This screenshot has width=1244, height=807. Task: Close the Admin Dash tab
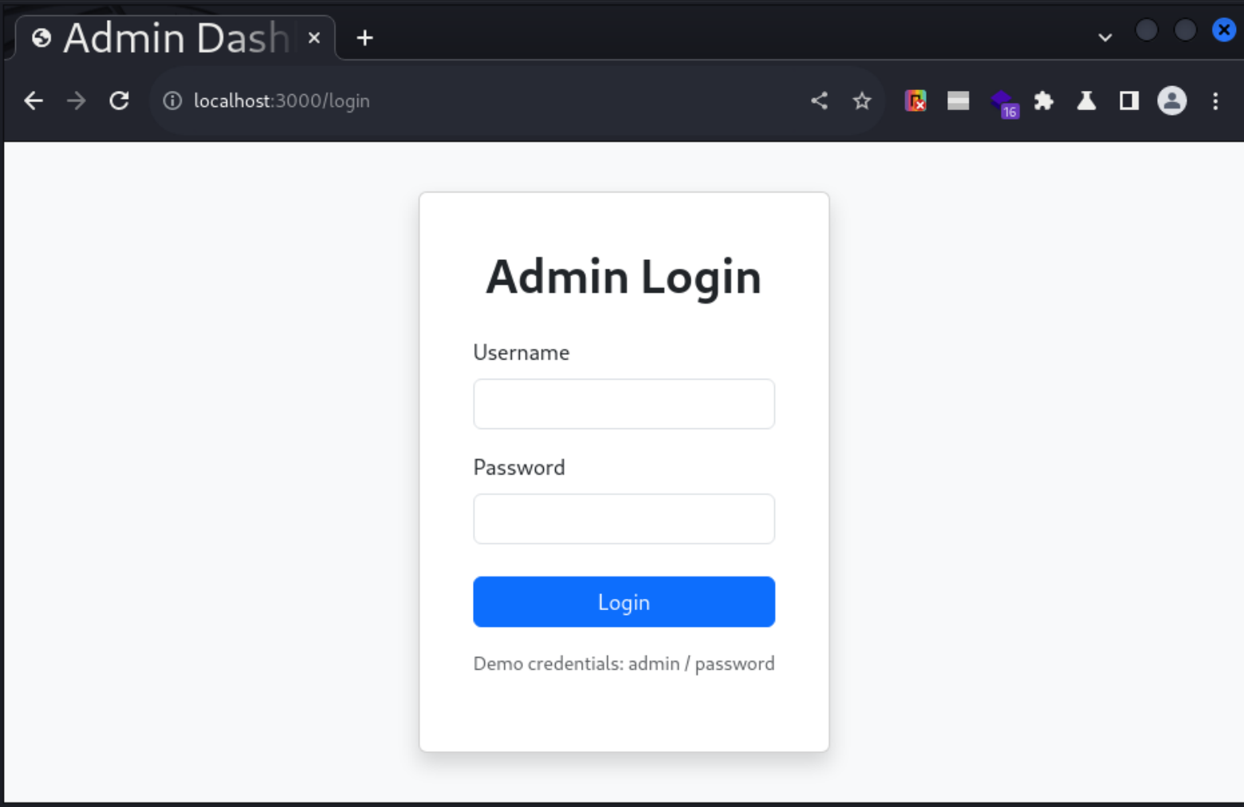[x=314, y=37]
